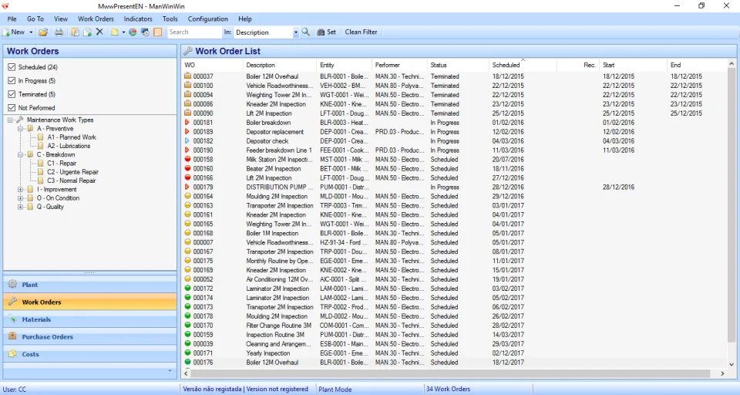Click the Clean Filter button
The height and width of the screenshot is (395, 740).
361,32
